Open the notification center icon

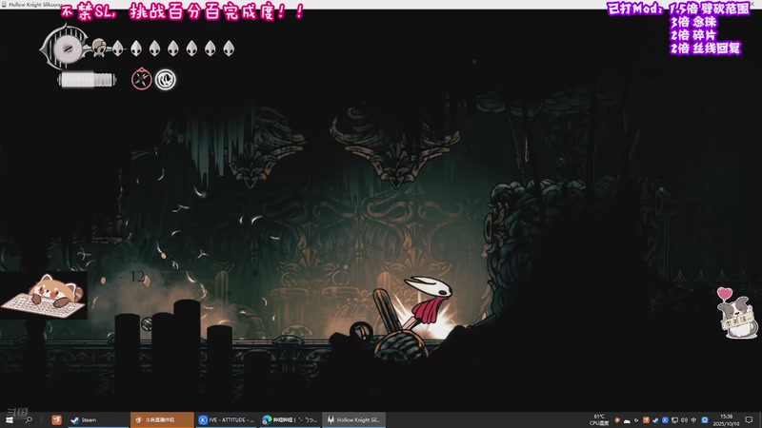tap(750, 420)
